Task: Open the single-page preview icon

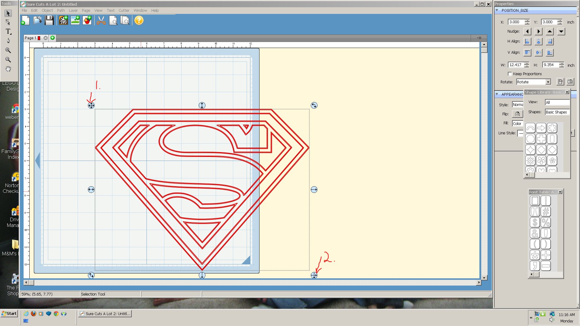Action: pyautogui.click(x=113, y=21)
